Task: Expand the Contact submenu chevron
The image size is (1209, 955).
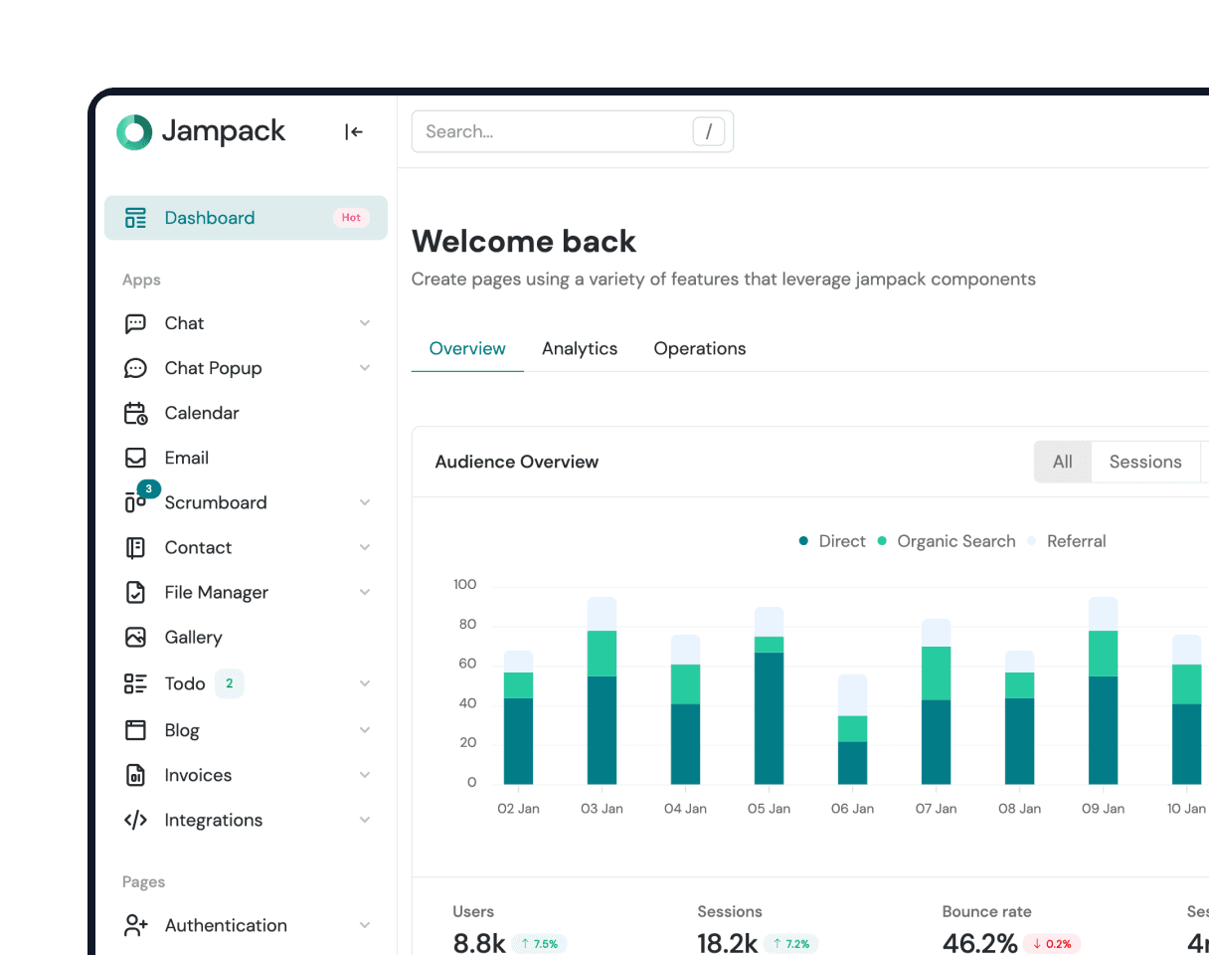Action: tap(365, 547)
